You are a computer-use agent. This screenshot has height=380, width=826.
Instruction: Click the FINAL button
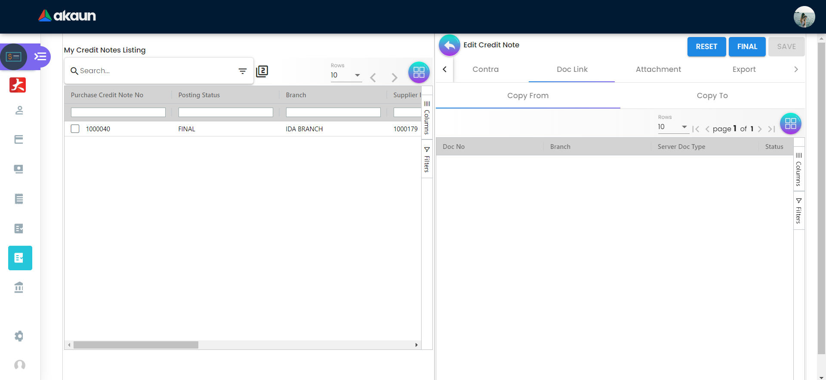[747, 46]
